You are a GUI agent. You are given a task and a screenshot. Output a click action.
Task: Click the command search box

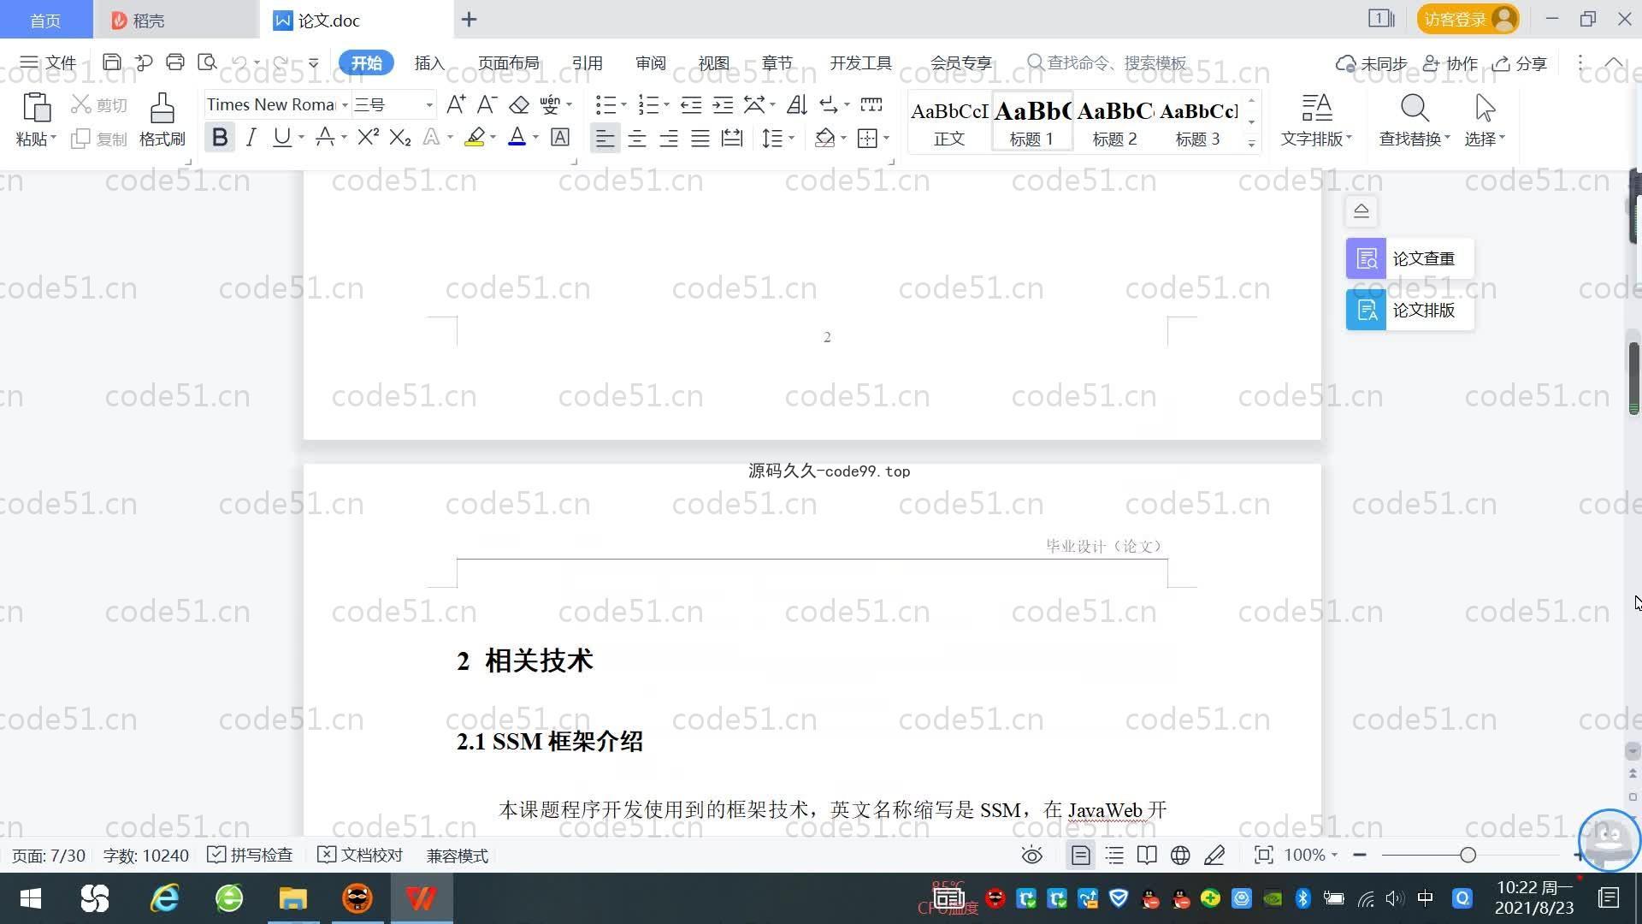coord(1107,62)
